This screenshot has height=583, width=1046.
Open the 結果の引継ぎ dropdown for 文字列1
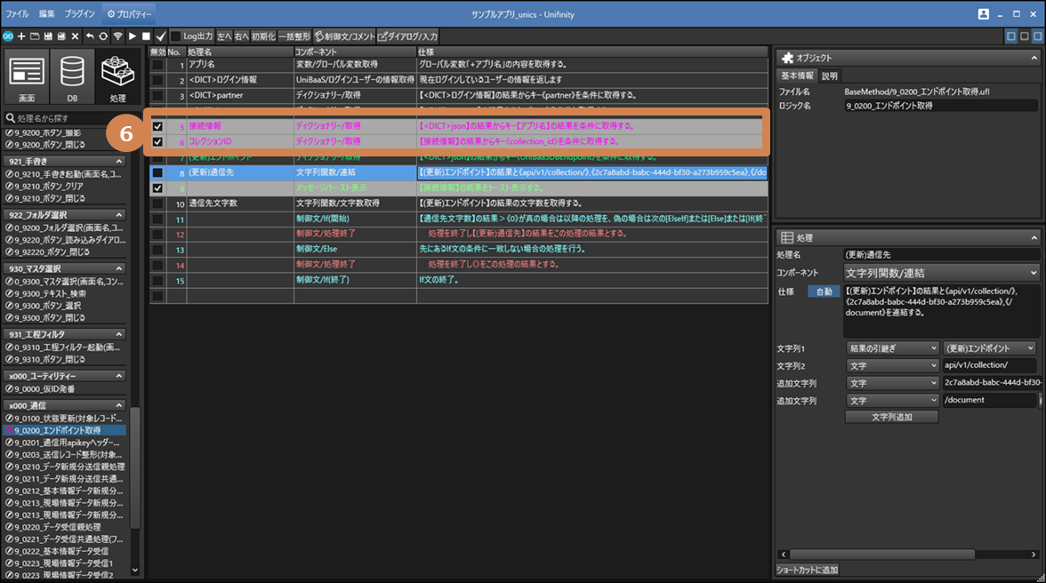pos(891,348)
